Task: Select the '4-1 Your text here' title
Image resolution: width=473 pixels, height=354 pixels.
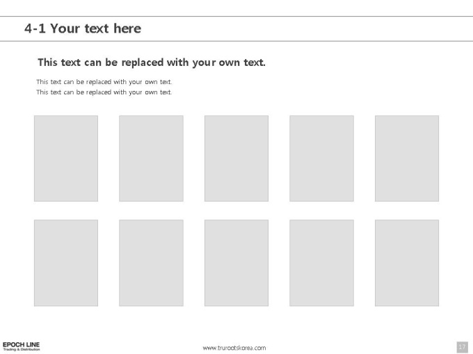Action: pos(83,28)
